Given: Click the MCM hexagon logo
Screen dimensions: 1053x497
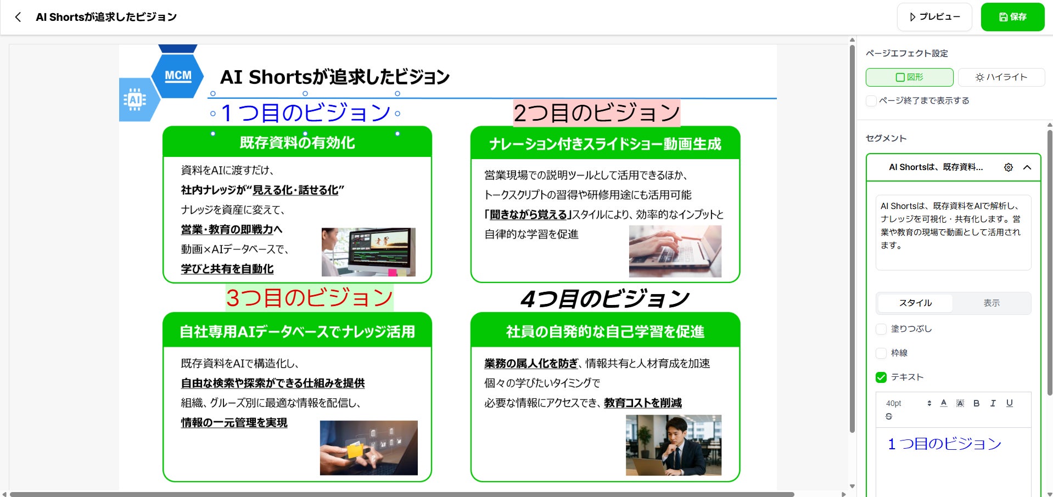Looking at the screenshot, I should [178, 76].
